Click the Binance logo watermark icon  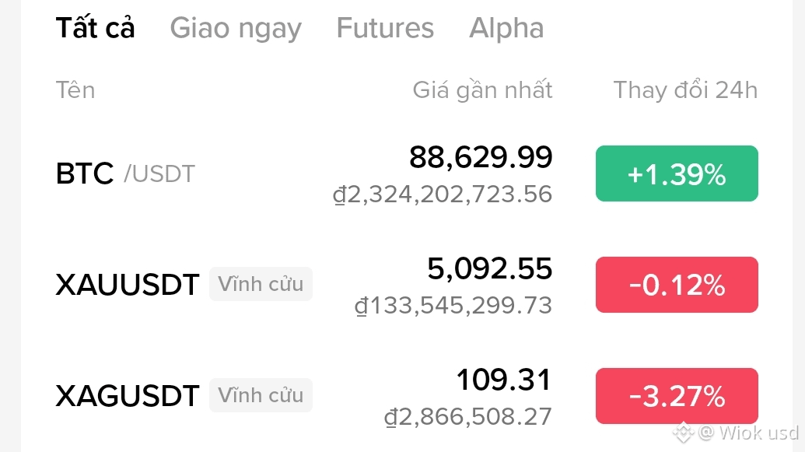click(684, 432)
